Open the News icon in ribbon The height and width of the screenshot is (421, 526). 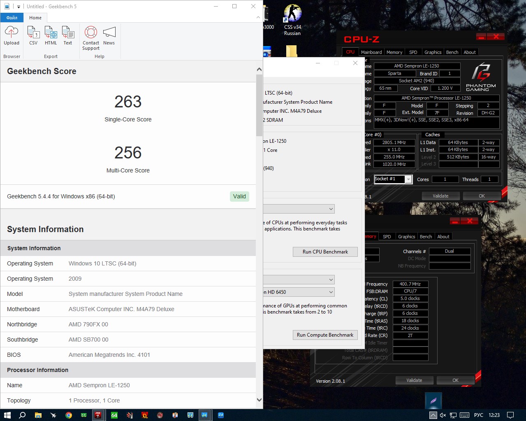coord(109,36)
